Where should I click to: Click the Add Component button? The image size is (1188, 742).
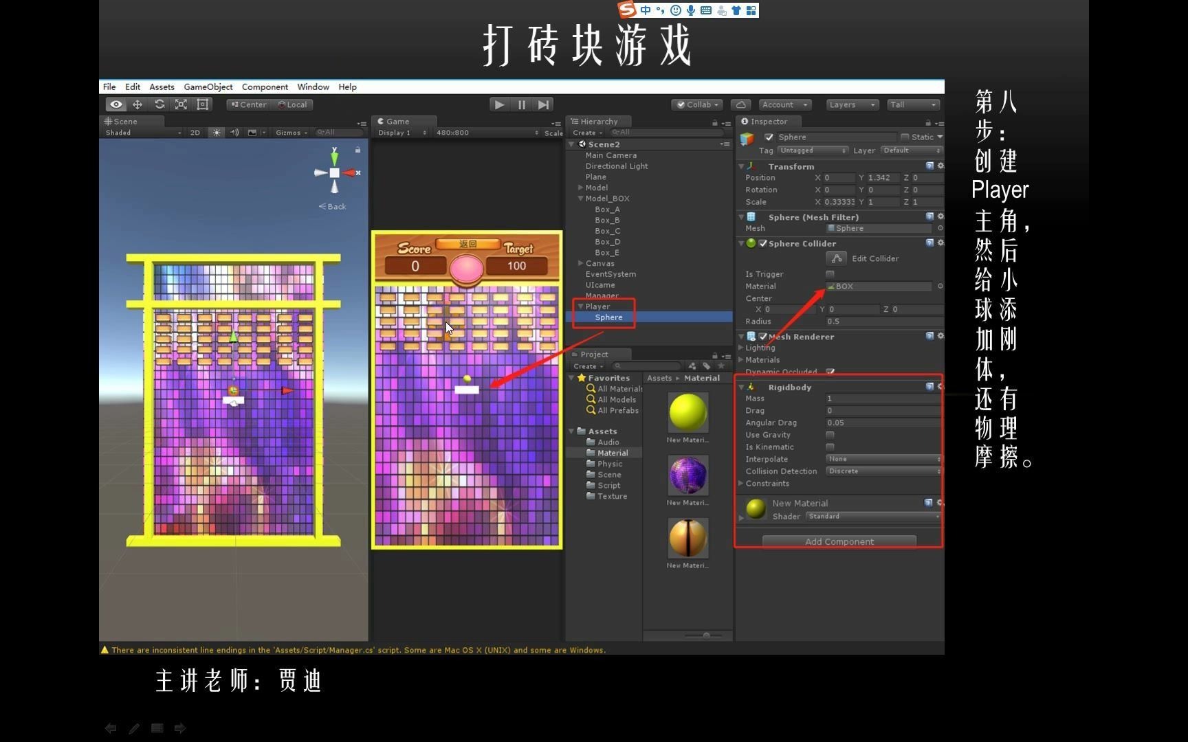pos(839,541)
